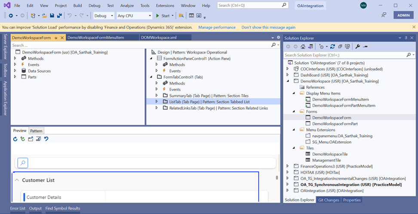Screen dimensions: 418x214
Task: Collapse the FormTabControl1 (Tab) node
Action: click(x=151, y=77)
